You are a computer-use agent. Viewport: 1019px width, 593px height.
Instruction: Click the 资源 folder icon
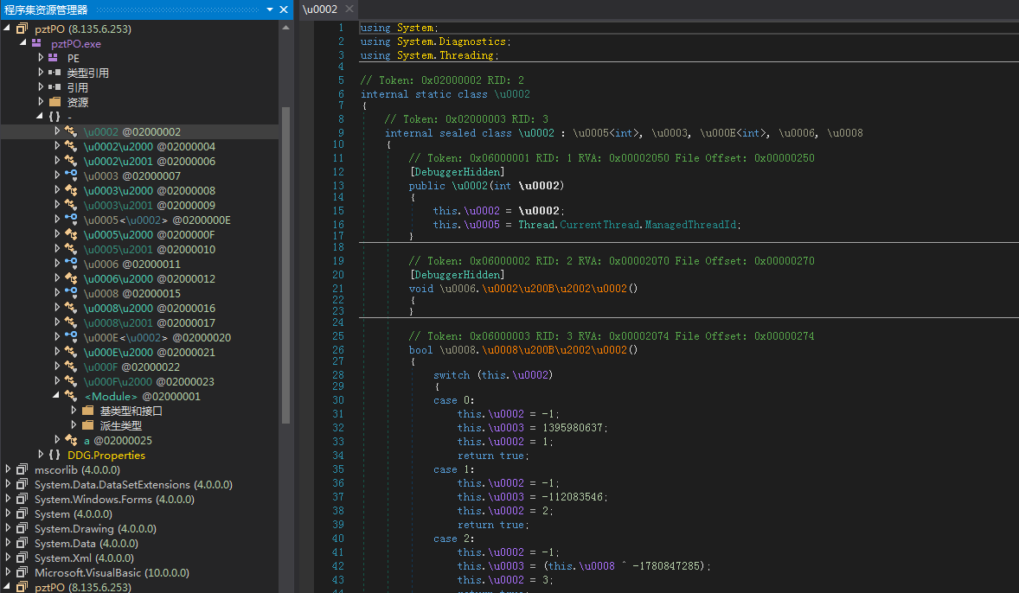coord(54,102)
